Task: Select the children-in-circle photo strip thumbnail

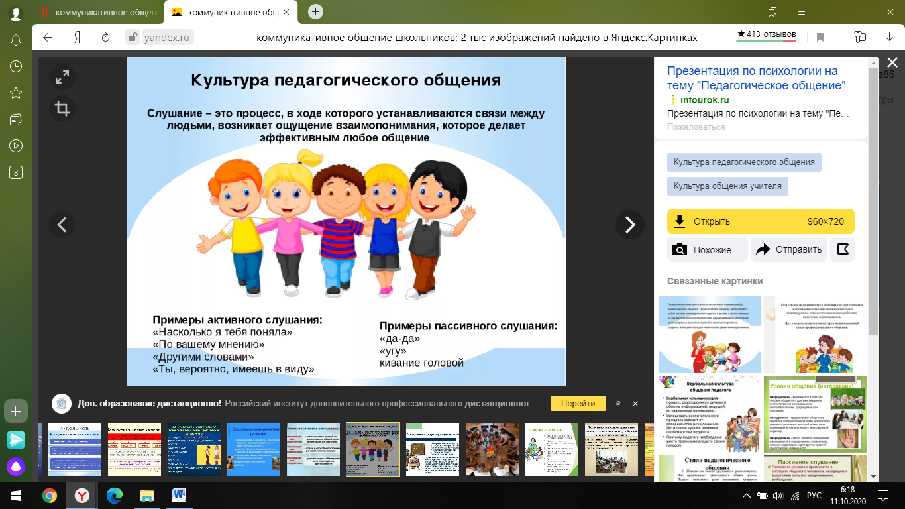Action: (492, 449)
